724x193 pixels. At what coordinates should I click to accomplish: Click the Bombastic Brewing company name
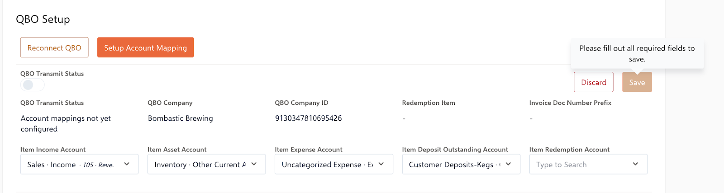pos(180,118)
